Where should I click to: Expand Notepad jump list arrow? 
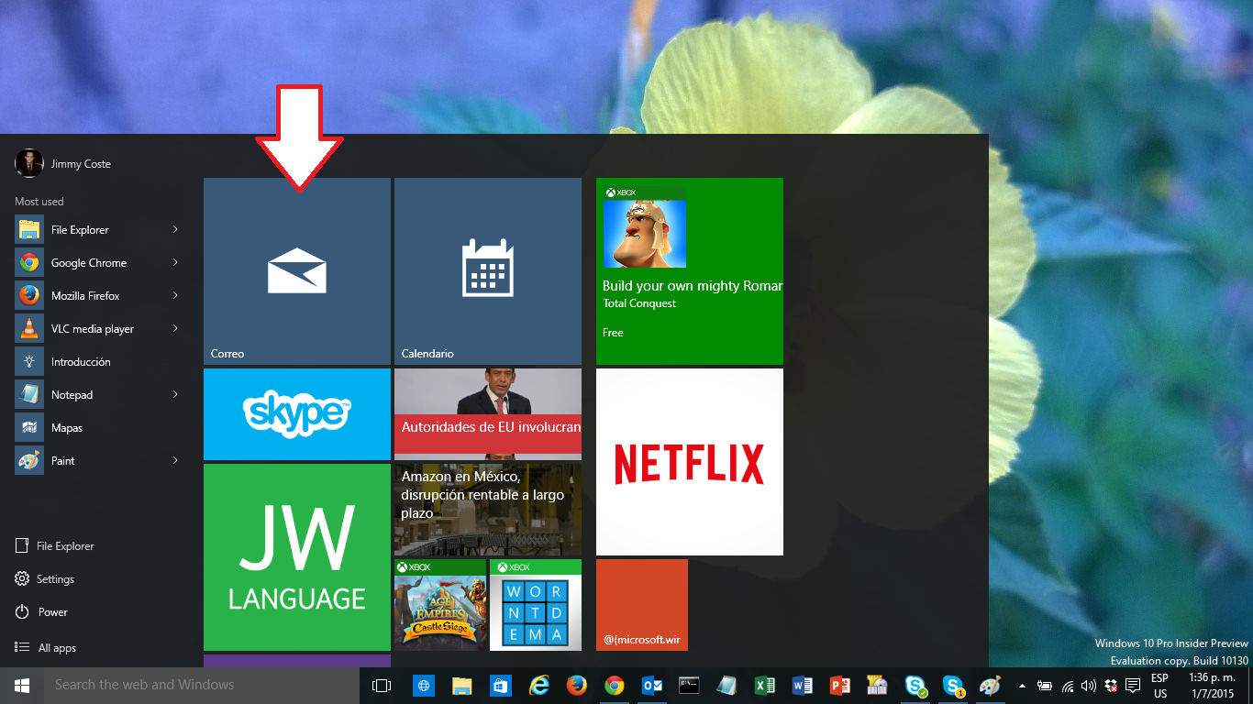point(175,395)
